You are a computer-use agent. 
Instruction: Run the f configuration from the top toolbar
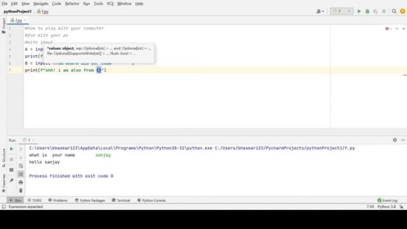[x=359, y=11]
